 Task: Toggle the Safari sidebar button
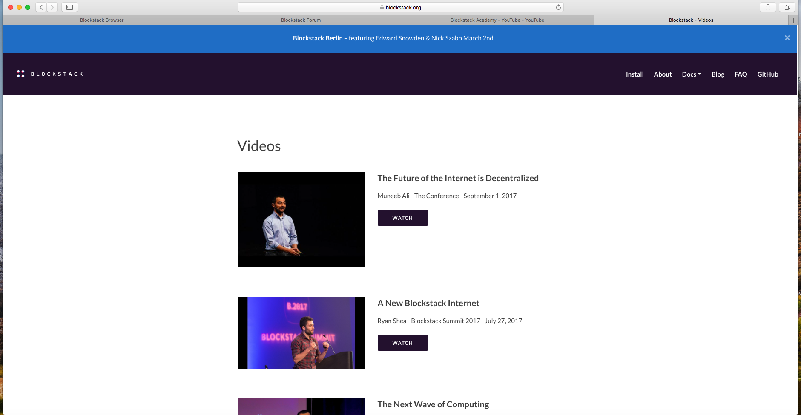click(x=69, y=7)
